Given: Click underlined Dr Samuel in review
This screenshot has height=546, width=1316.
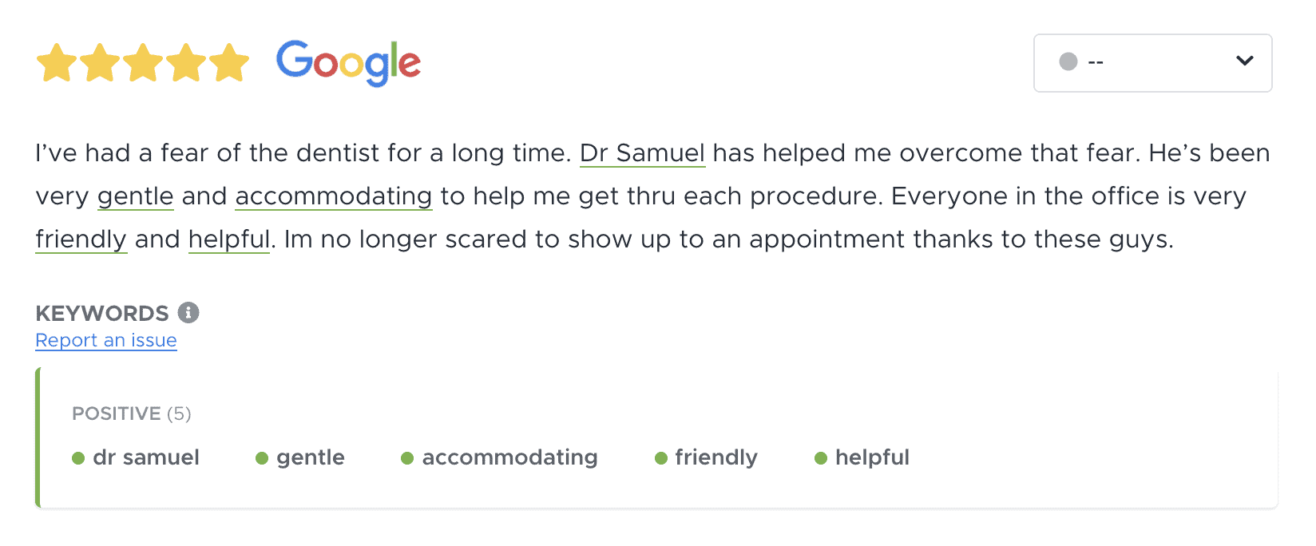Looking at the screenshot, I should 642,152.
